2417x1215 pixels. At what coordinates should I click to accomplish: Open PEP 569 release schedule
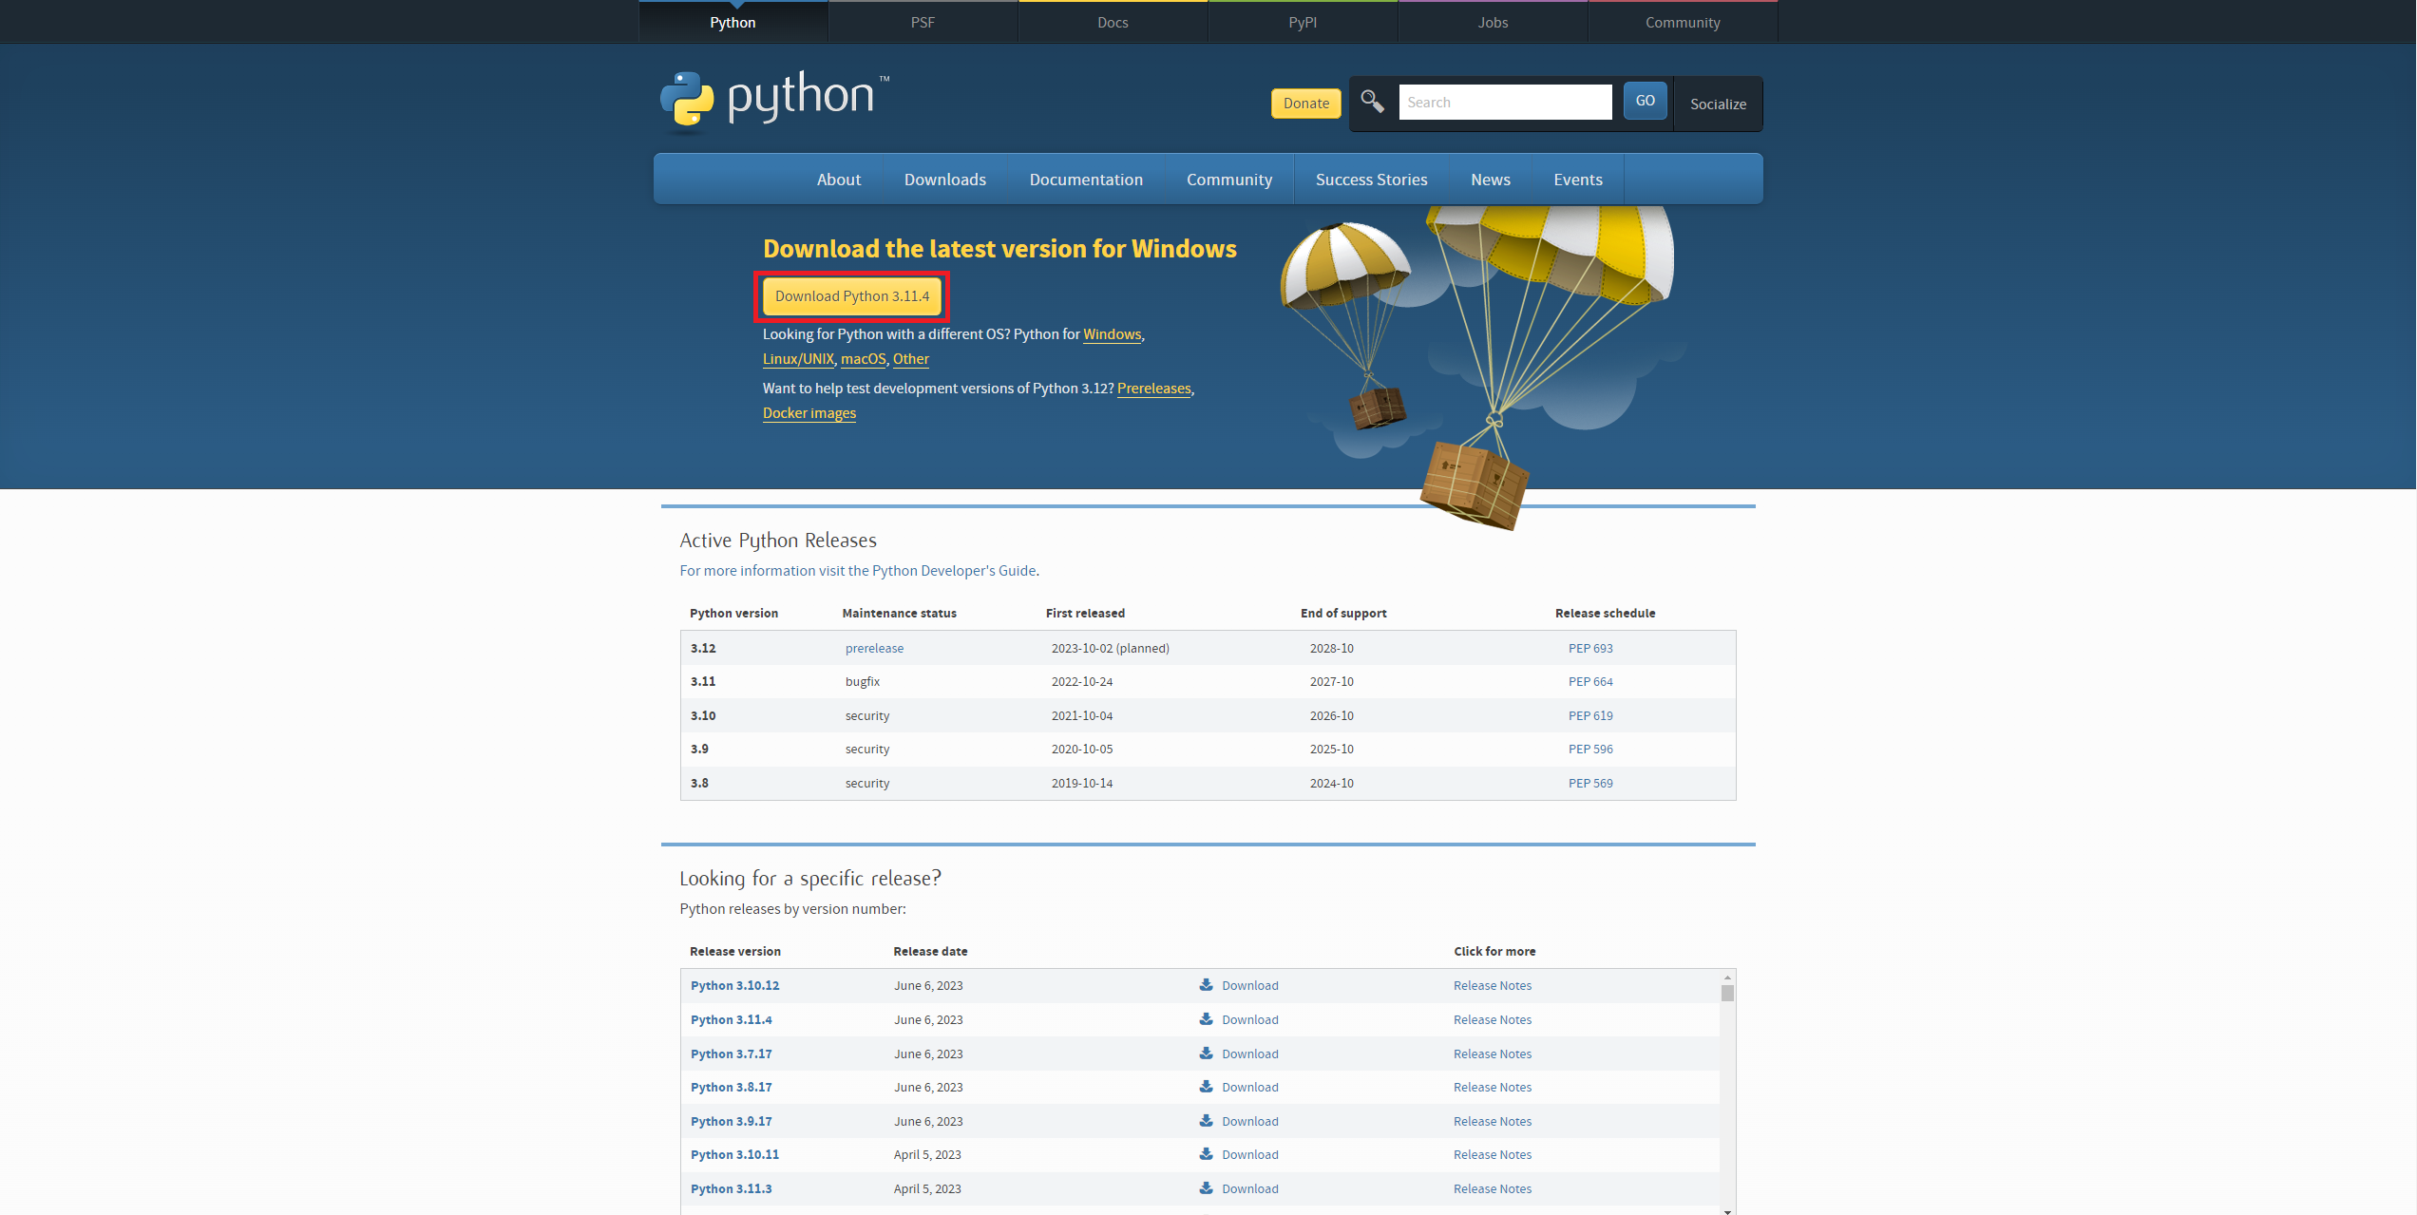coord(1590,783)
